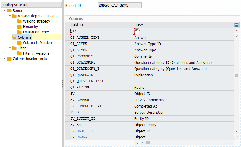Click the Evaluation types folder icon
241x147 pixels.
[x=19, y=32]
